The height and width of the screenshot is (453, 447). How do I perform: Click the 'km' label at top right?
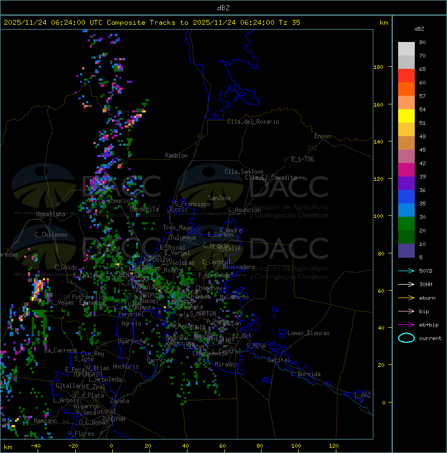click(x=384, y=23)
